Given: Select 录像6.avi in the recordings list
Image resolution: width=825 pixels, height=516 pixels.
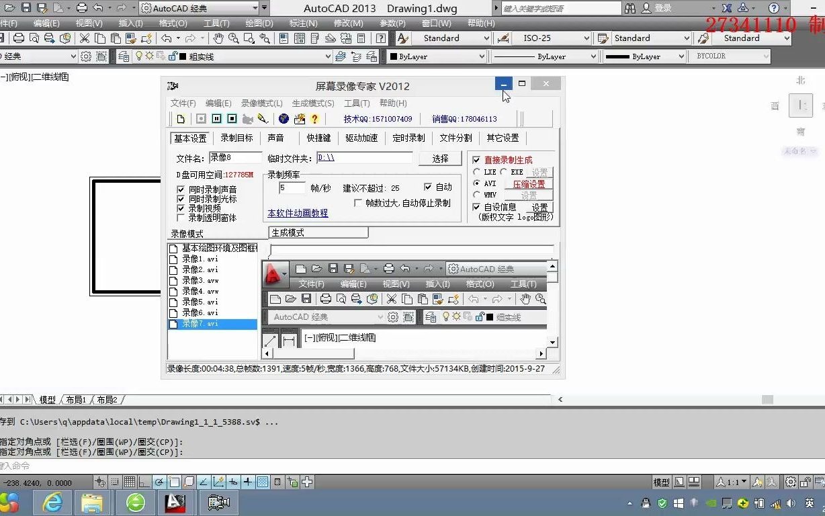Looking at the screenshot, I should [202, 312].
